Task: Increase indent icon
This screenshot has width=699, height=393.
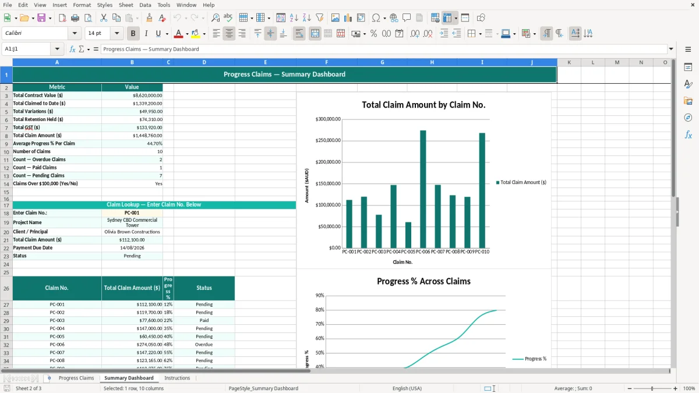Action: (x=444, y=34)
